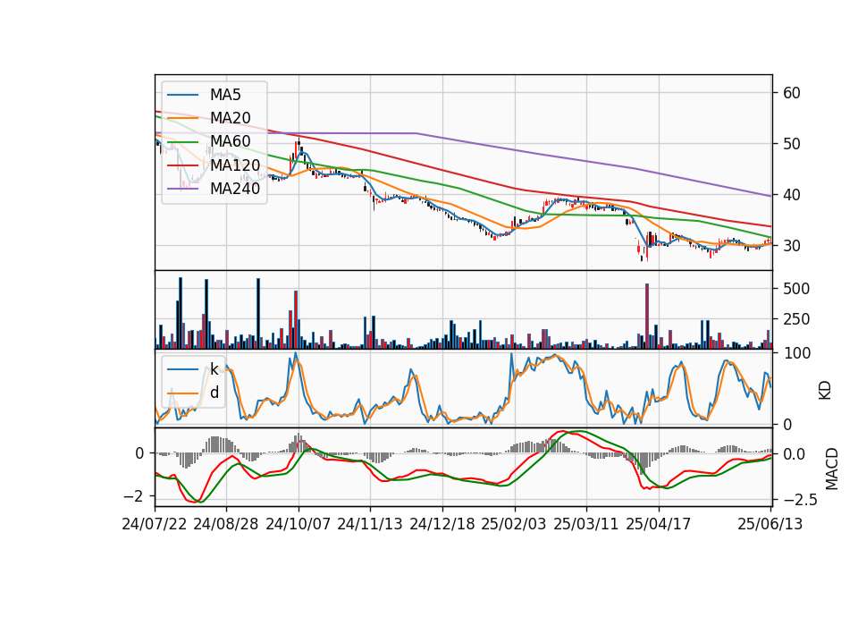Click the price axis value 30
858x617 pixels.
(792, 246)
